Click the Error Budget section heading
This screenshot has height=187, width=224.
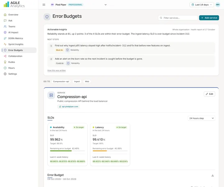tap(56, 175)
